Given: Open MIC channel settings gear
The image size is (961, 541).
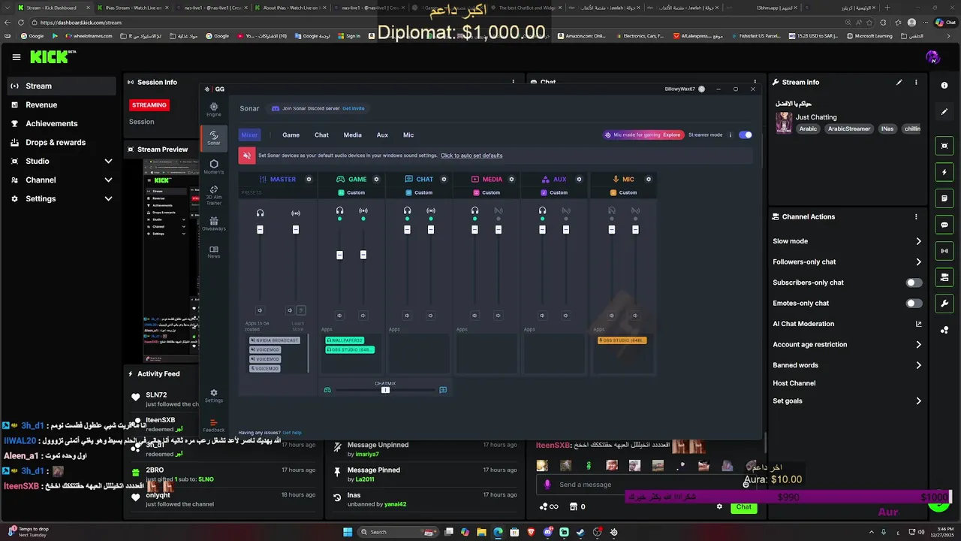Looking at the screenshot, I should 649,180.
